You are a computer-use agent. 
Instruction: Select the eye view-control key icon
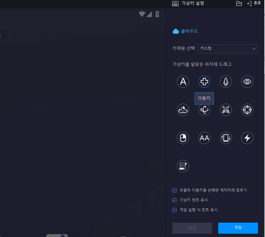(247, 81)
